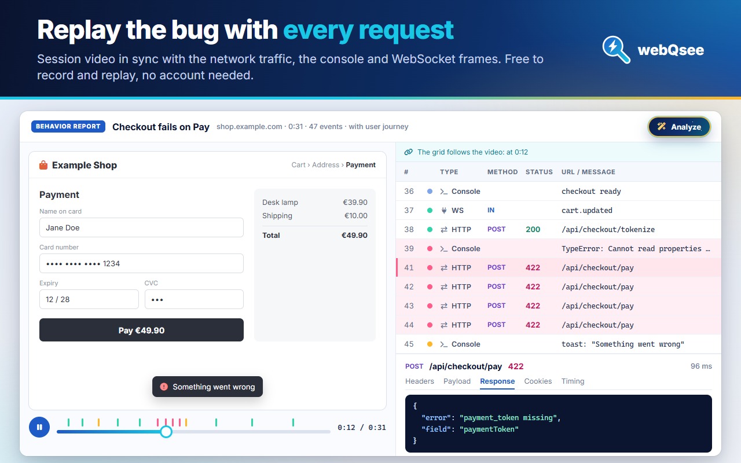Click the console icon in row 39
741x463 pixels.
pos(444,249)
